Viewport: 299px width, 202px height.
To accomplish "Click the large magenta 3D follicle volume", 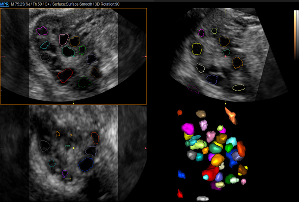I will 188,129.
